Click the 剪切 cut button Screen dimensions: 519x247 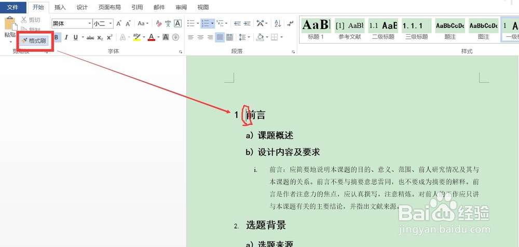click(x=31, y=20)
